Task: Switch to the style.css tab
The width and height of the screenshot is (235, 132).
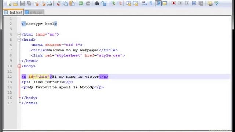Action: [34, 12]
